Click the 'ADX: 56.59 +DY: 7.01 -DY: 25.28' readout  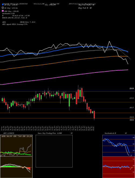[x=16, y=136]
